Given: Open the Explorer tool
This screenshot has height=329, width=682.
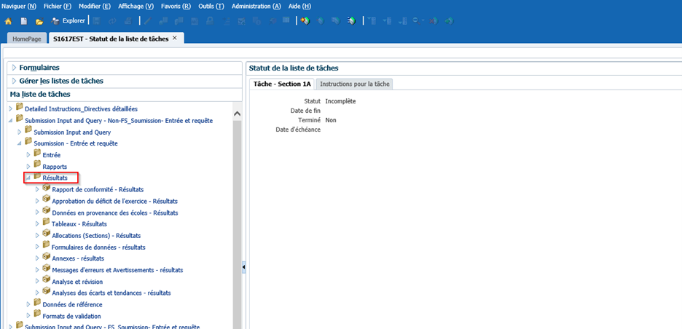Looking at the screenshot, I should (x=68, y=21).
